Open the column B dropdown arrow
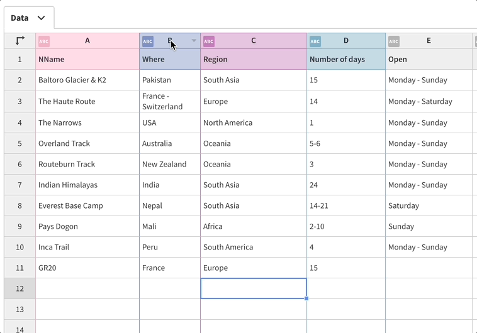The height and width of the screenshot is (333, 477). point(194,41)
